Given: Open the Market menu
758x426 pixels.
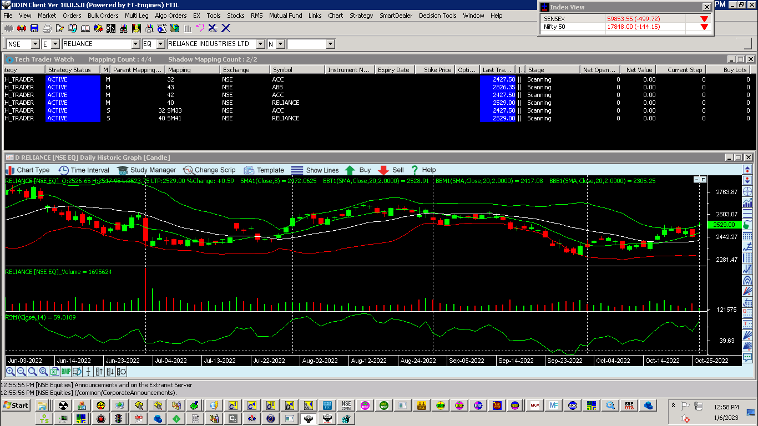Looking at the screenshot, I should point(47,16).
